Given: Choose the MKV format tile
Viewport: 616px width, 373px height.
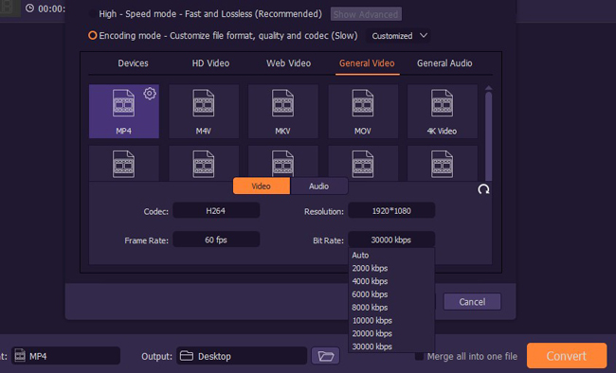Looking at the screenshot, I should 282,111.
